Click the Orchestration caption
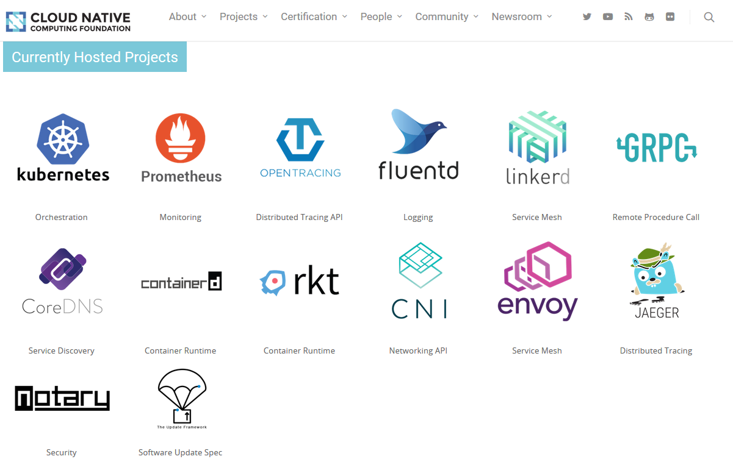This screenshot has height=459, width=733. (x=62, y=217)
